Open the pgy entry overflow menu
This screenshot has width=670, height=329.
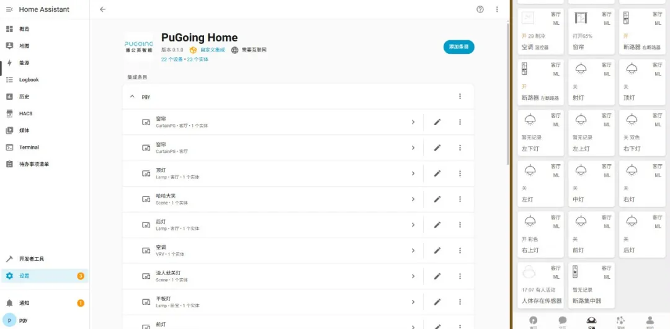[460, 97]
